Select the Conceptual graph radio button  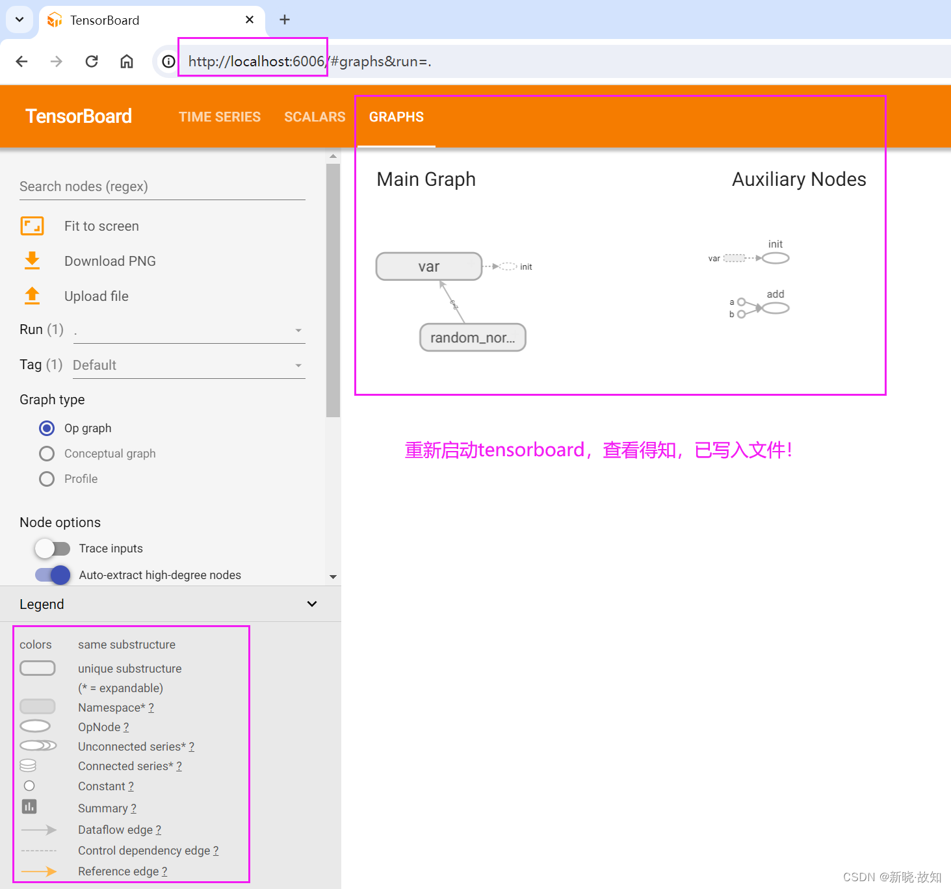pos(47,454)
